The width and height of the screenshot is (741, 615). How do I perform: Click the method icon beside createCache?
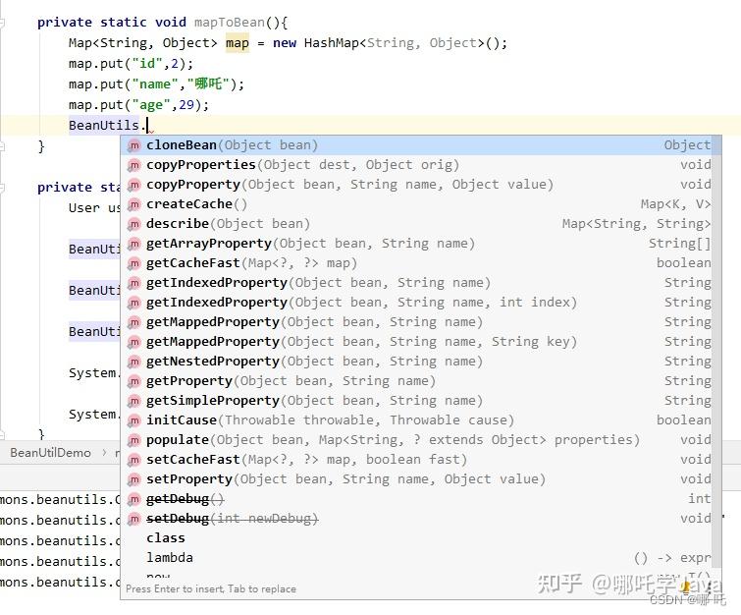pos(134,204)
